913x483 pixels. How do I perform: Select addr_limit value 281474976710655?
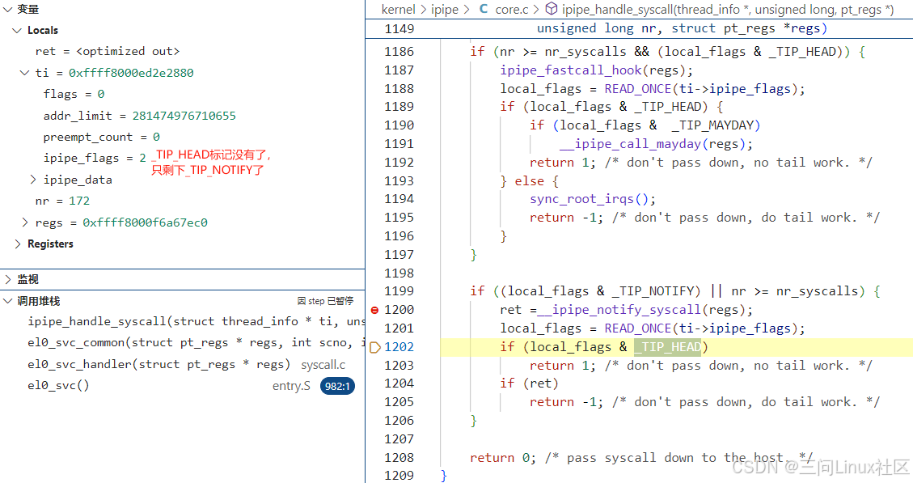click(184, 116)
